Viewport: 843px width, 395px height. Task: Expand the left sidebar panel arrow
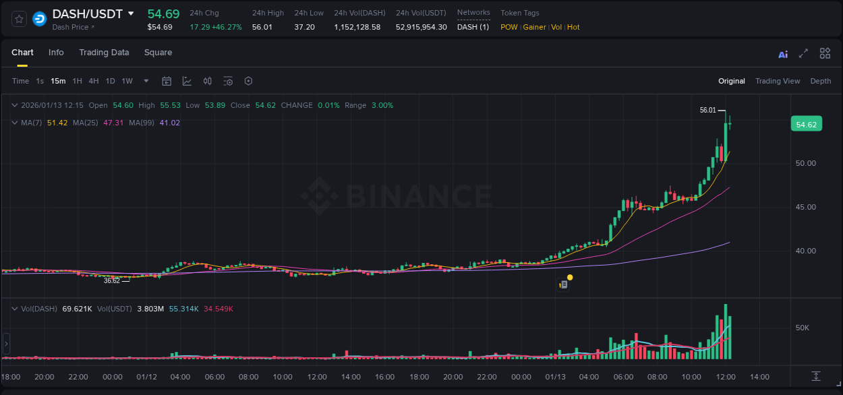6,344
